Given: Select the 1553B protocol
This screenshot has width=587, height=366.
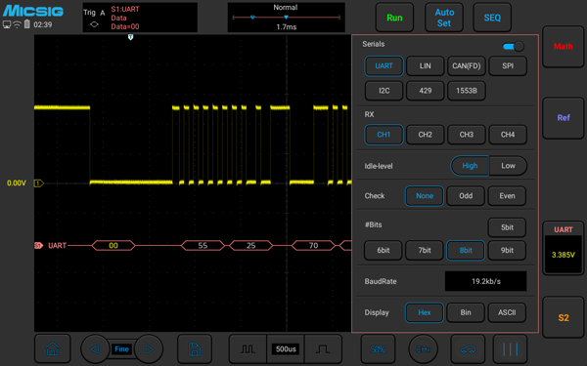Looking at the screenshot, I should point(467,91).
